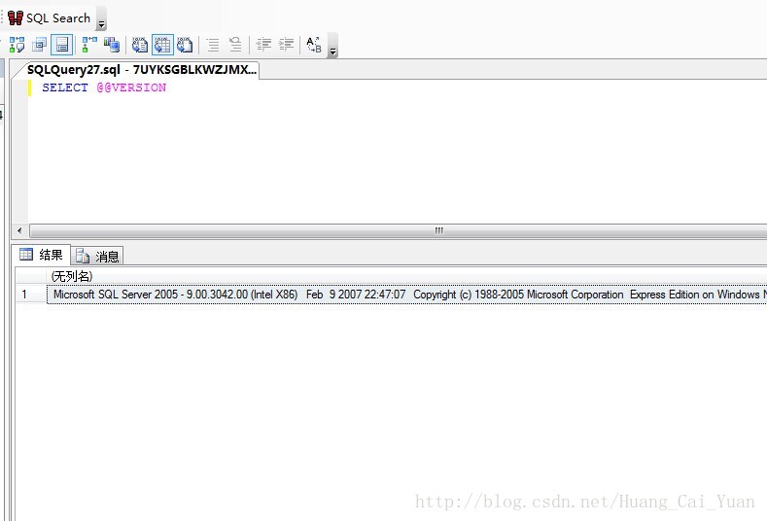
Task: Toggle Include Actual Execution Plan
Action: 89,45
